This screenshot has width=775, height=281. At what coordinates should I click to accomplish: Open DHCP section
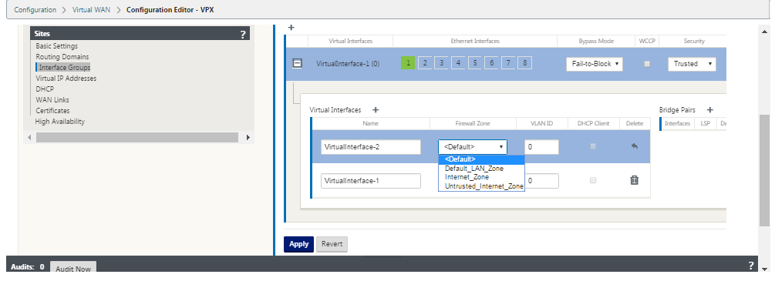[45, 89]
